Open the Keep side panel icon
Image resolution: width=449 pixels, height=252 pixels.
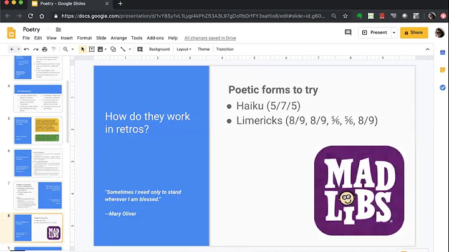(x=442, y=70)
